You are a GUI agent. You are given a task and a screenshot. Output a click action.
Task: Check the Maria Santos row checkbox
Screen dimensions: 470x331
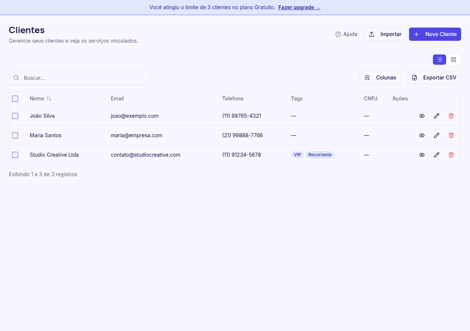15,135
